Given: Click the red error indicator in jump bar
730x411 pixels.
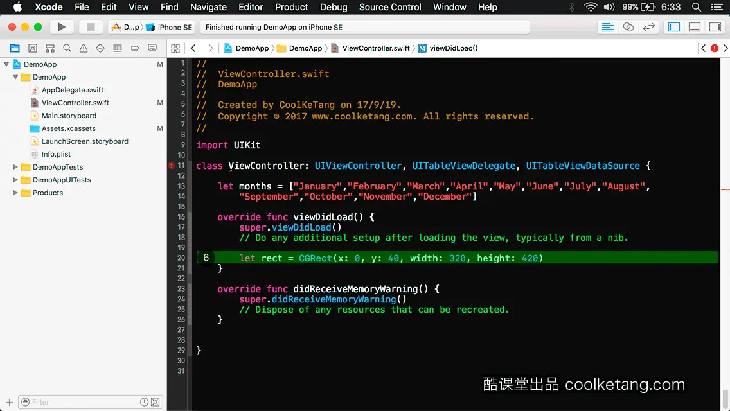Looking at the screenshot, I should [x=714, y=48].
